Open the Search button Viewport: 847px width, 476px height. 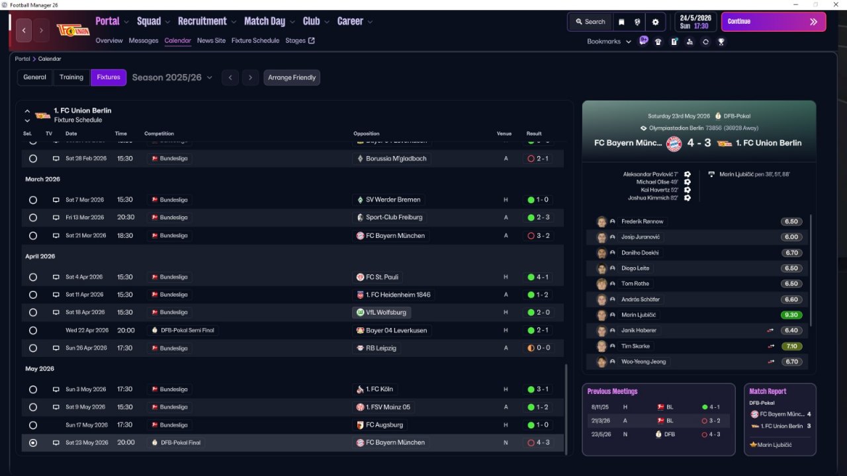[590, 22]
